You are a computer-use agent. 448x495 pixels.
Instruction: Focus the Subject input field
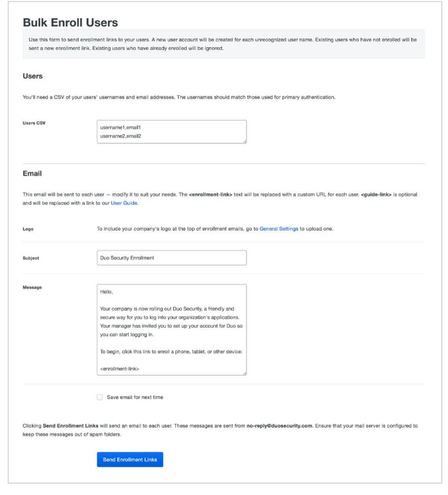[171, 258]
